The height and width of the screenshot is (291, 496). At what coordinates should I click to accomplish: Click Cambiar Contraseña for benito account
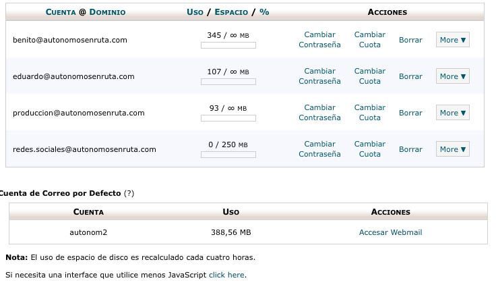click(319, 40)
